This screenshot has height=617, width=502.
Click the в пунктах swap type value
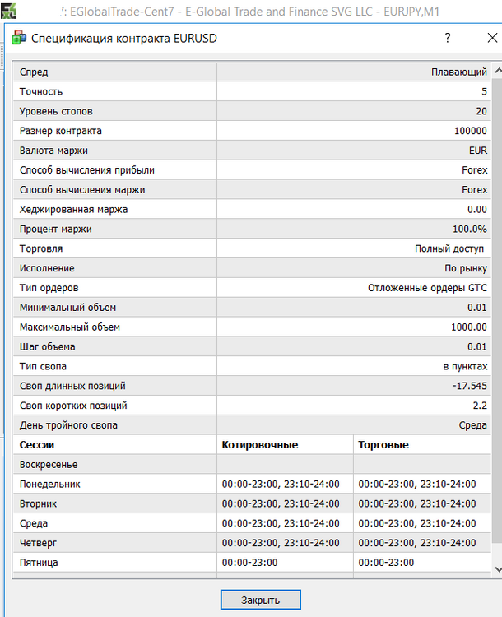point(465,367)
